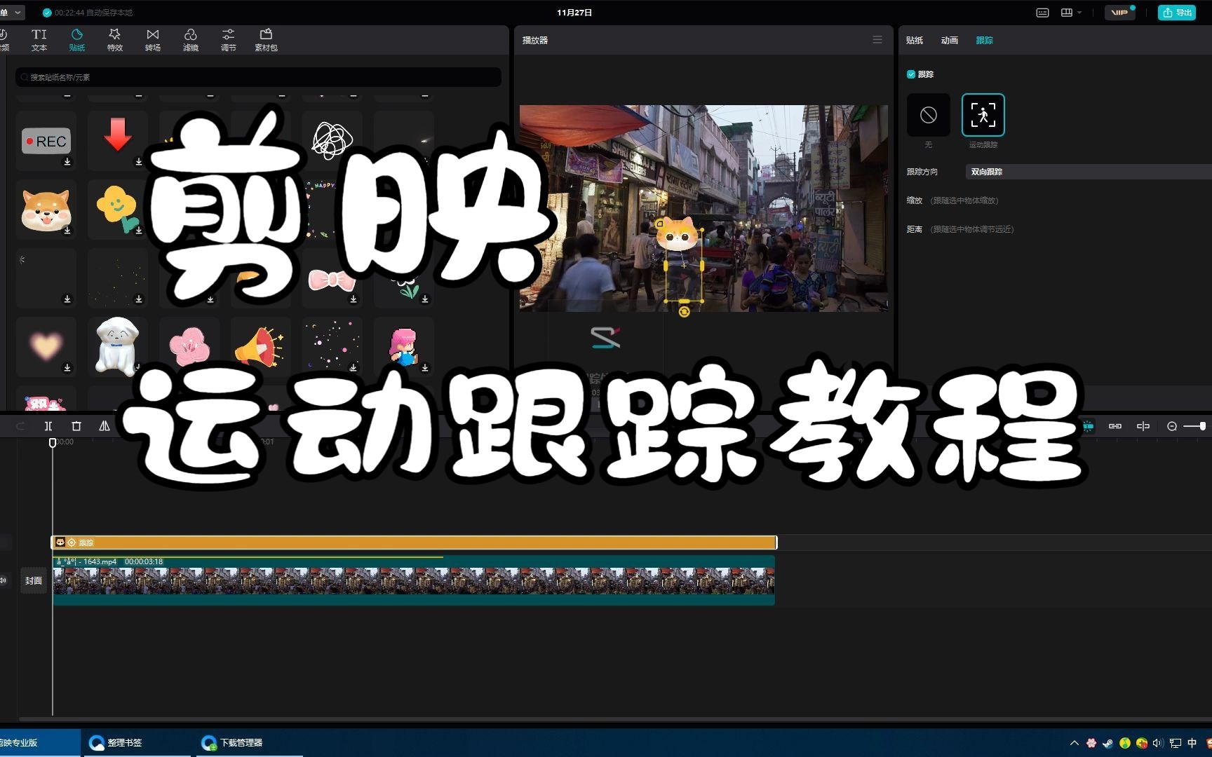The image size is (1212, 757).
Task: Mute the main track speaker icon
Action: click(x=4, y=580)
